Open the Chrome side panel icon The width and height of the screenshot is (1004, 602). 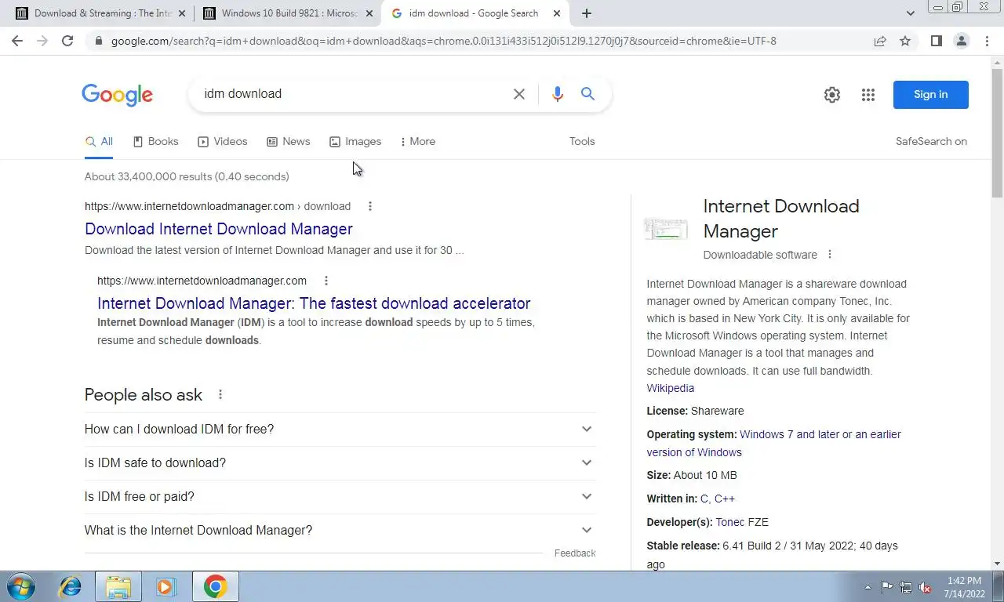tap(936, 41)
